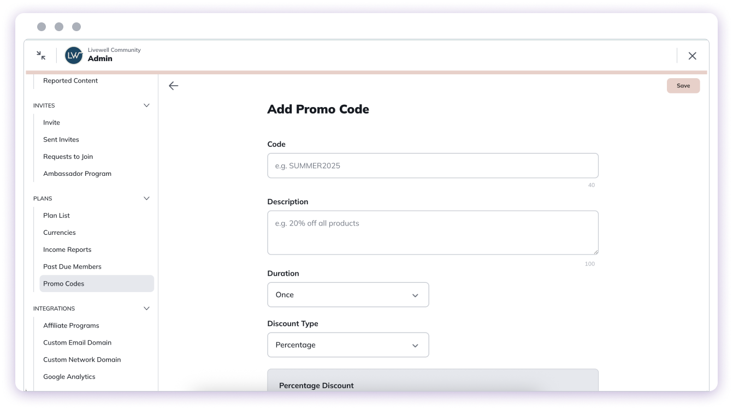
Task: Save the new promo code
Action: [x=683, y=86]
